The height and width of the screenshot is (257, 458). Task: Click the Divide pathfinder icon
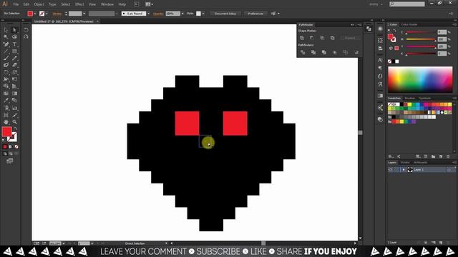[x=303, y=52]
